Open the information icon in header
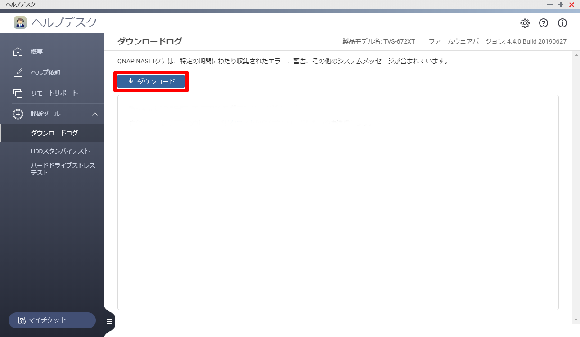580x337 pixels. coord(562,23)
